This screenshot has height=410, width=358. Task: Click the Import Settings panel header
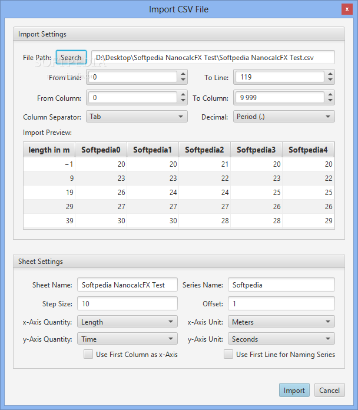(x=179, y=34)
